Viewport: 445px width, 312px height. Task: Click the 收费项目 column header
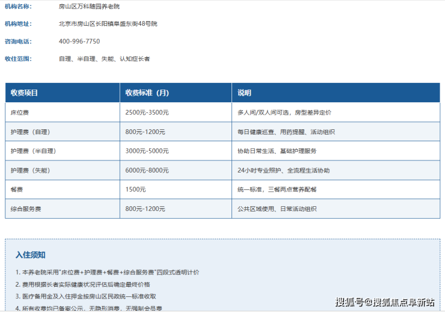(63, 93)
